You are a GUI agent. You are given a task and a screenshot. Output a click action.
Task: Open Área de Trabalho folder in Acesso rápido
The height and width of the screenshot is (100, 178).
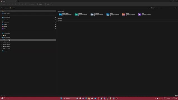[65, 14]
